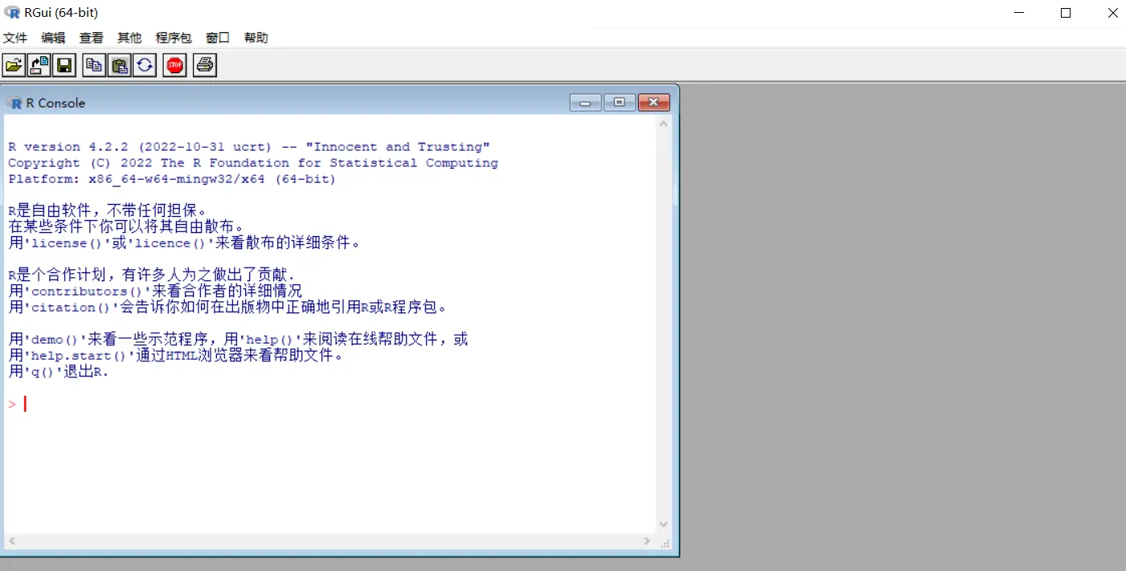Click the Copy toolbar icon
The height and width of the screenshot is (571, 1126).
point(94,65)
